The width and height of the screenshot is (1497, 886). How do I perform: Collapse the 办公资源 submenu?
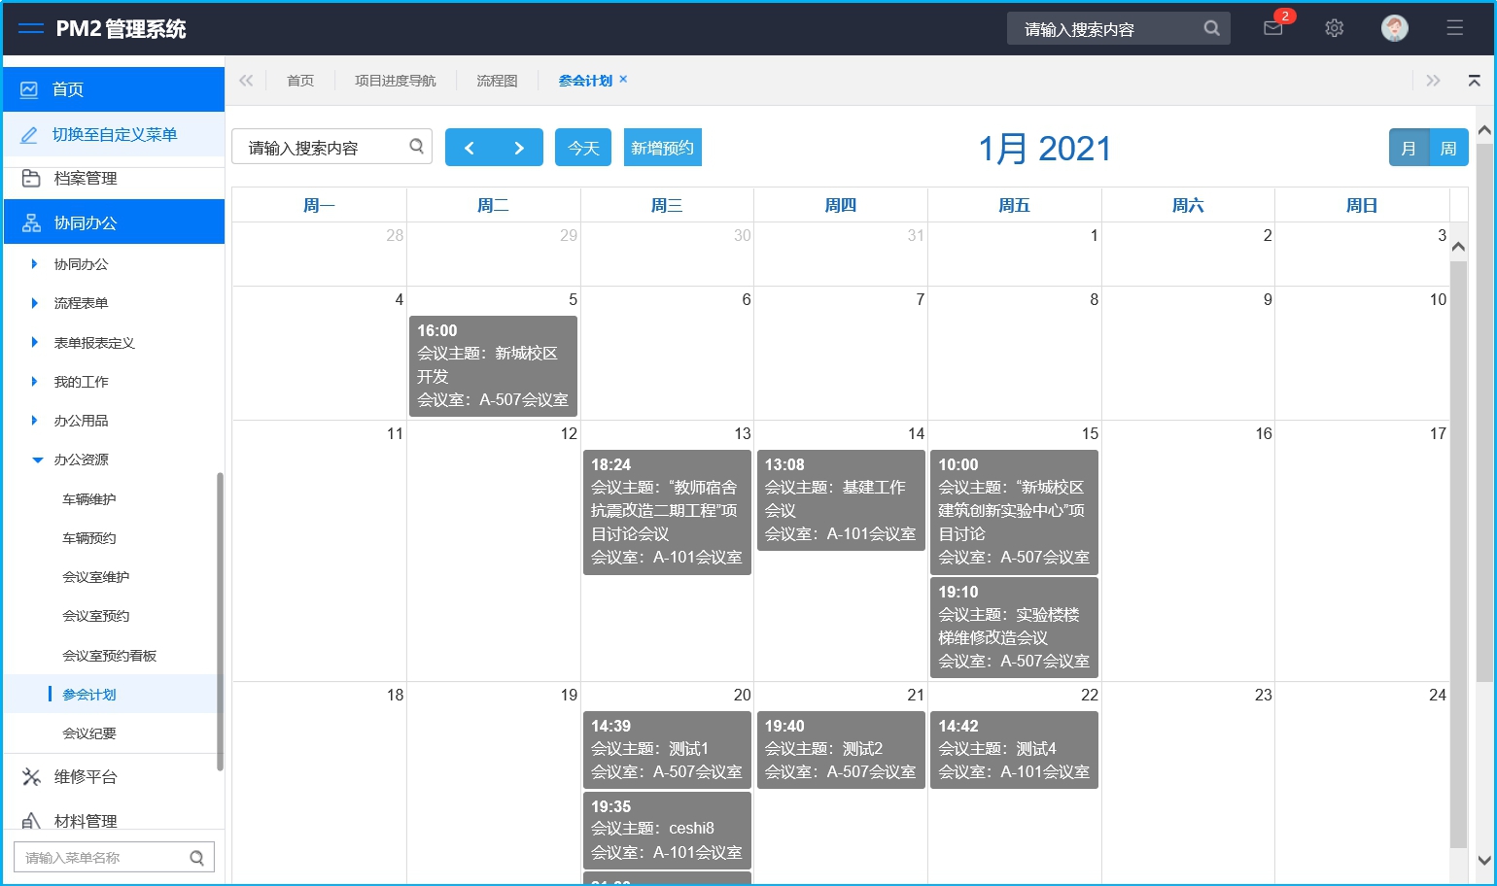click(x=37, y=460)
